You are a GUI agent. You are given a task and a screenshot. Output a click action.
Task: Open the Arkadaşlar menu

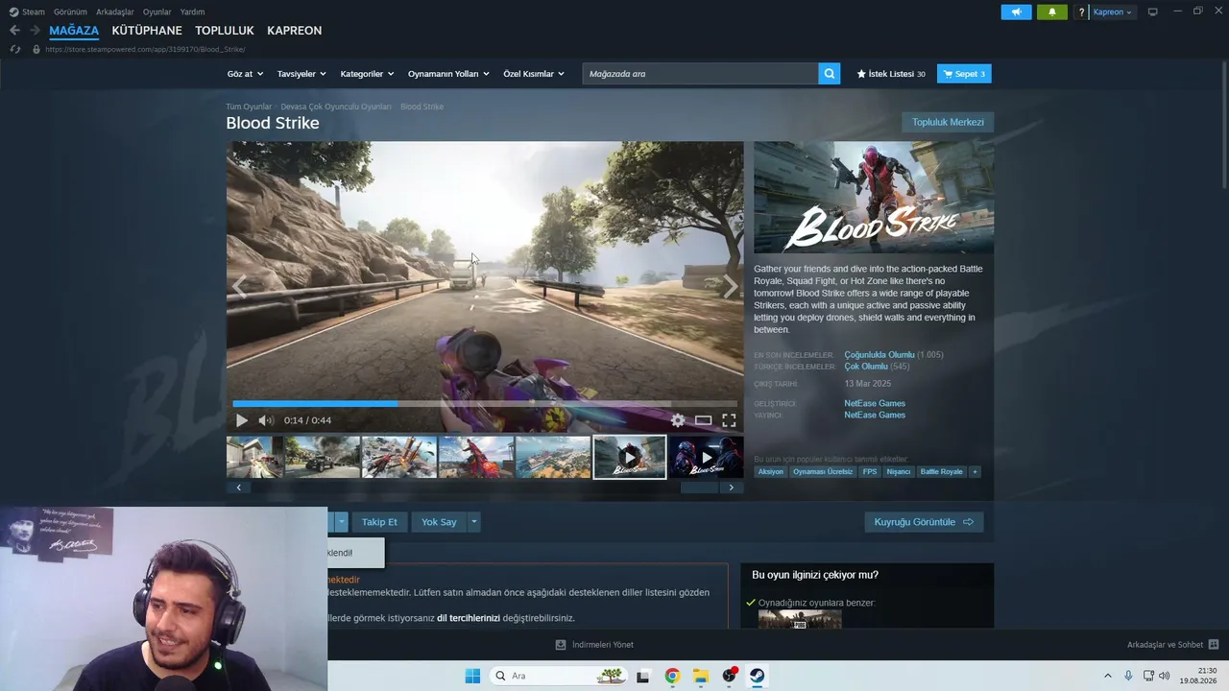[115, 12]
